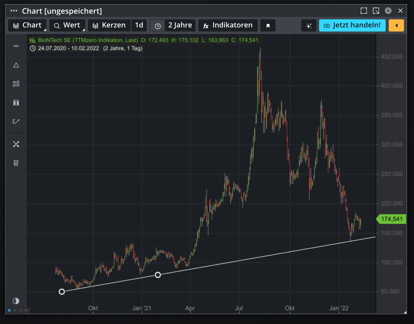The width and height of the screenshot is (414, 324).
Task: Select the Text annotation tool
Action: coord(16,103)
